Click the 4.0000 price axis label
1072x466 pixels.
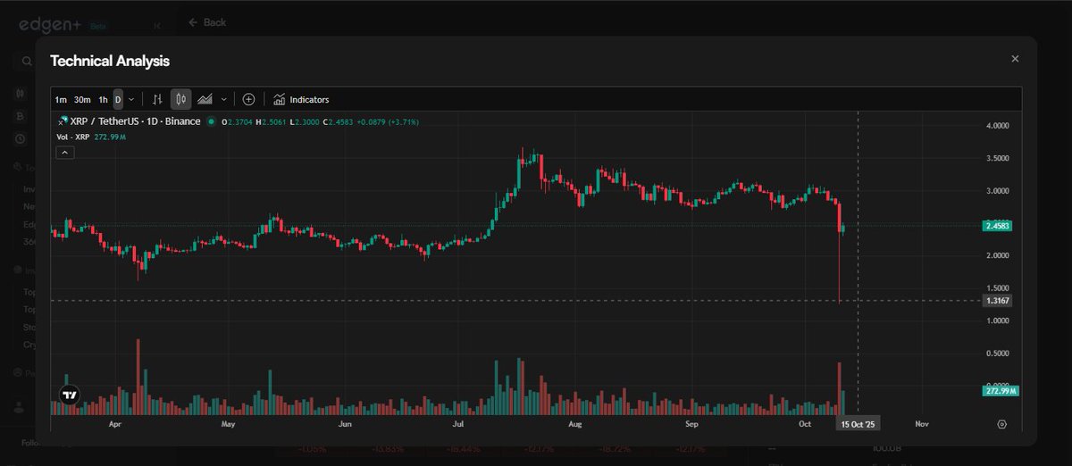click(998, 126)
